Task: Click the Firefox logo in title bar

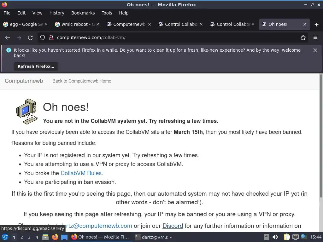Action: [x=4, y=4]
